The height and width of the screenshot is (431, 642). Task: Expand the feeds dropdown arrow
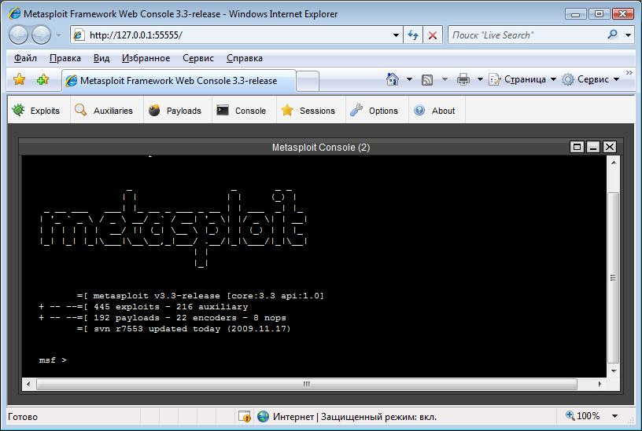pos(445,79)
